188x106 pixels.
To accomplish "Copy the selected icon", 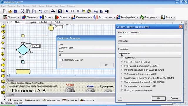I will (28, 11).
